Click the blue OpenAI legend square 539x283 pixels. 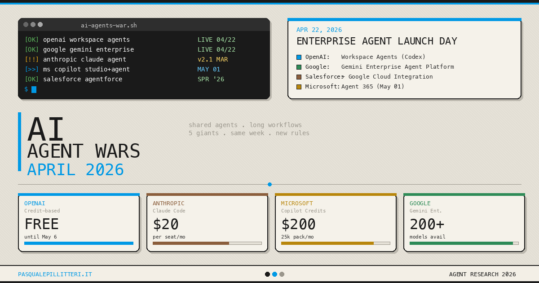point(298,57)
